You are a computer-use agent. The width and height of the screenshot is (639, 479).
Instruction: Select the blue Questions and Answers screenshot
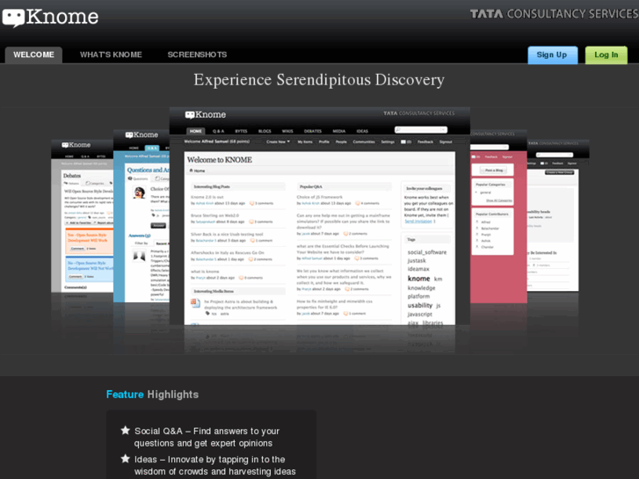tap(142, 216)
